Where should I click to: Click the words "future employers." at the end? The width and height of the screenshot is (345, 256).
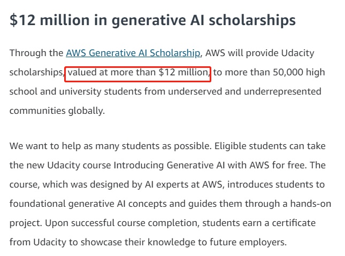point(248,242)
